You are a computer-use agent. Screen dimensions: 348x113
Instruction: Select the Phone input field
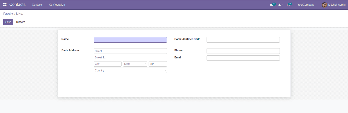pos(243,51)
